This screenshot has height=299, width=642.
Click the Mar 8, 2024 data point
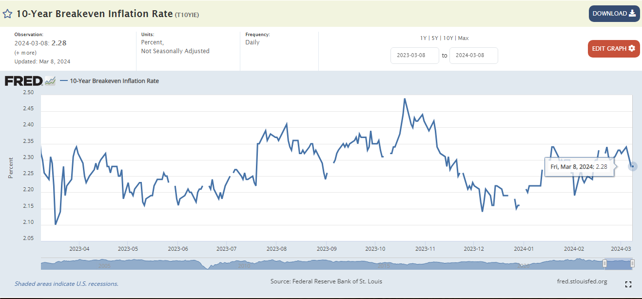(x=632, y=166)
